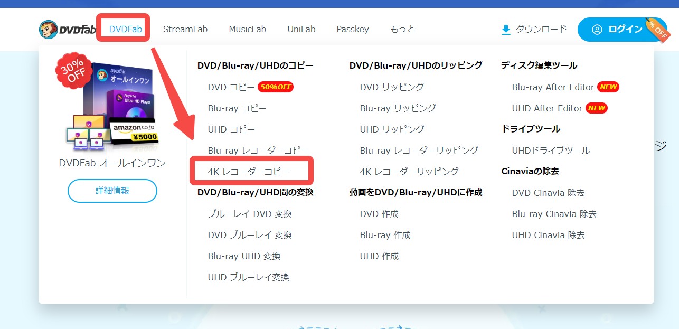The width and height of the screenshot is (679, 329).
Task: Select DVD ブルーレイ 変換
Action: [x=250, y=235]
